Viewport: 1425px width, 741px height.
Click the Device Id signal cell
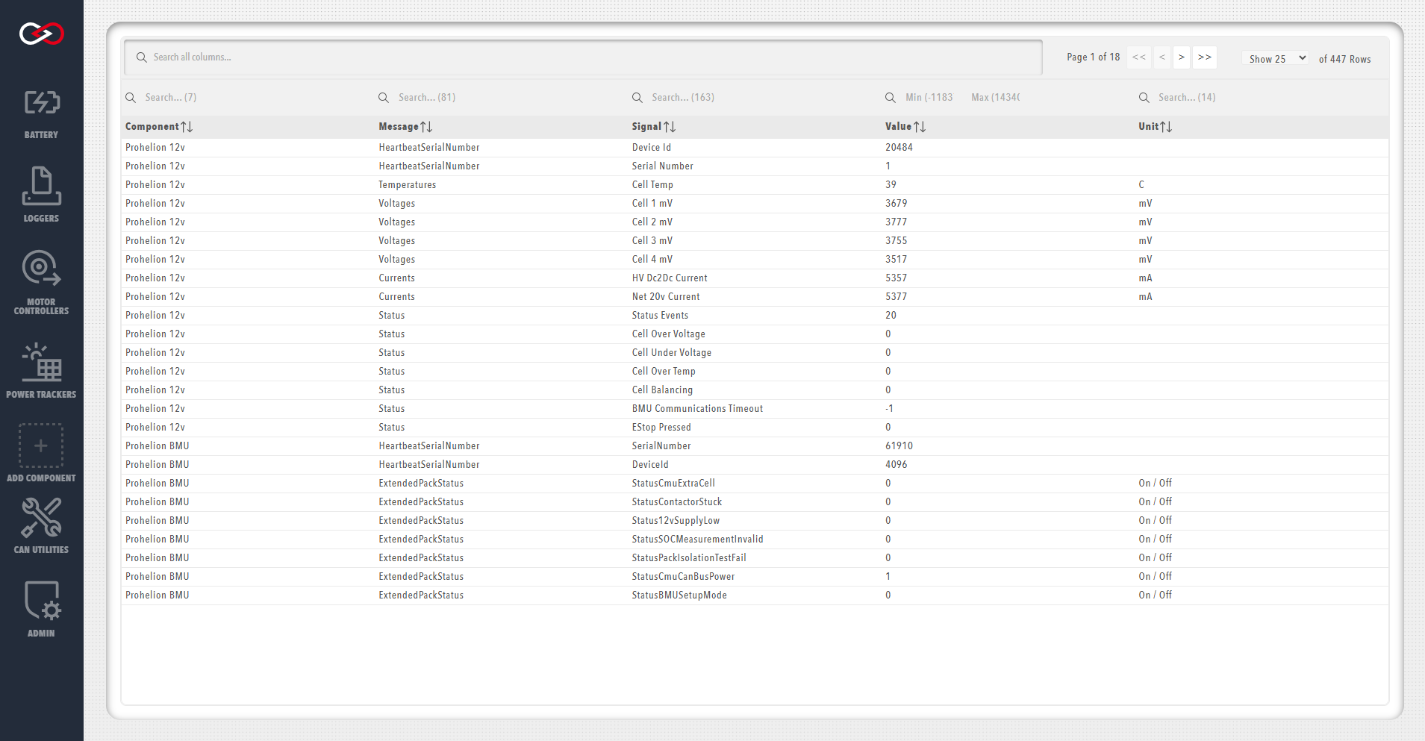652,148
